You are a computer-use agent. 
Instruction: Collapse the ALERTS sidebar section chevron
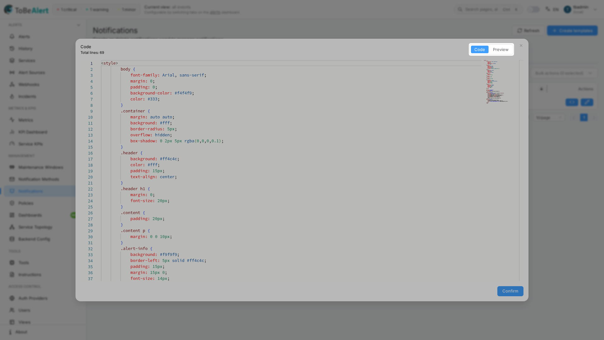click(78, 25)
